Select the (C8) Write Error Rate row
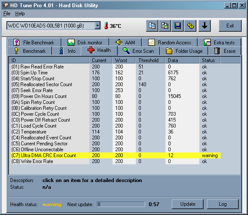The height and width of the screenshot is (215, 248). [x=116, y=161]
